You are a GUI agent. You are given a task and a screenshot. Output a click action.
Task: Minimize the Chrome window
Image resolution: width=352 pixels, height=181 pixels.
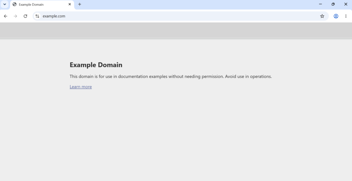[320, 4]
